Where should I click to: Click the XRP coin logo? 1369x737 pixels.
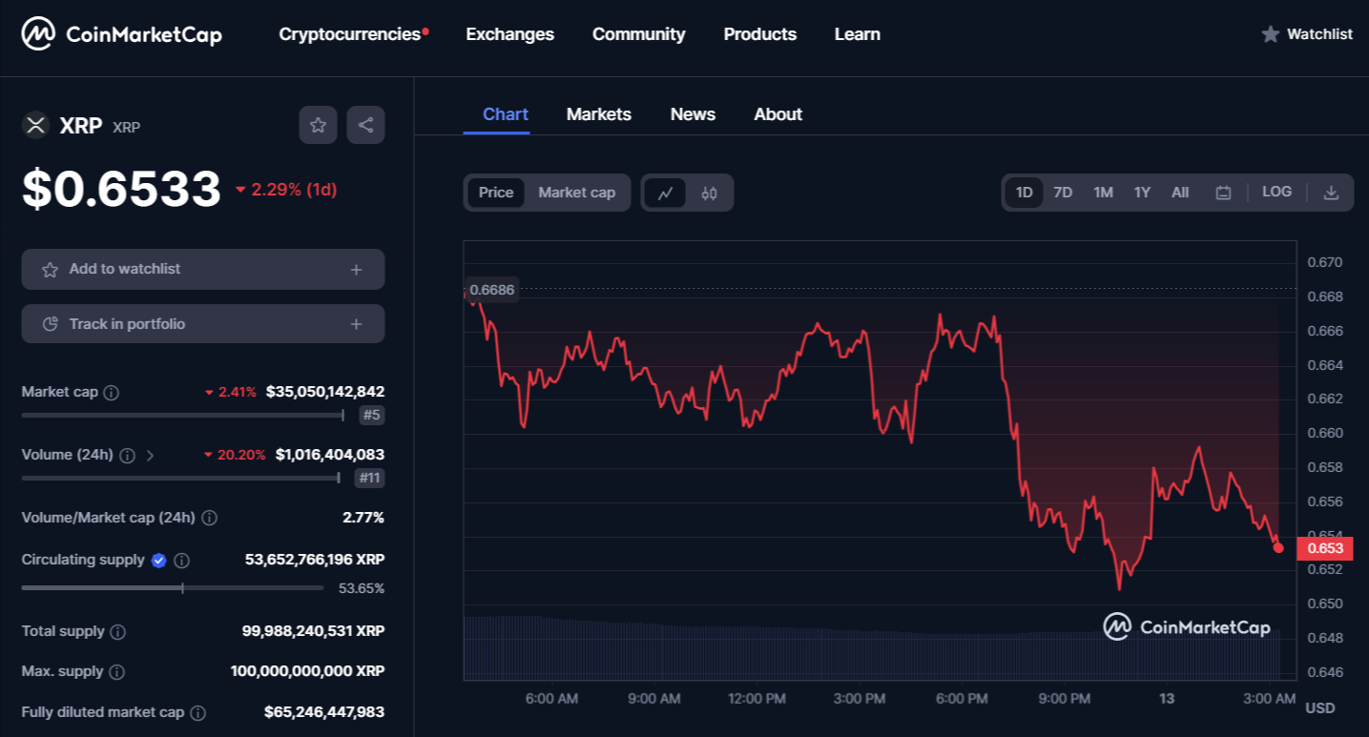click(x=35, y=125)
